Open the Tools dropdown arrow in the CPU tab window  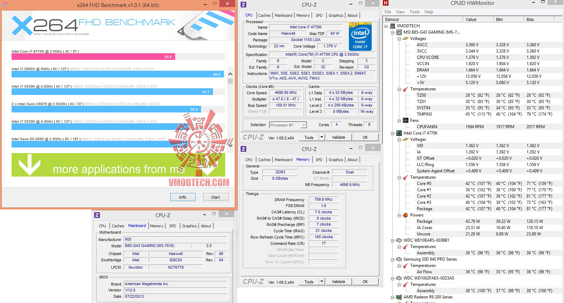click(322, 137)
